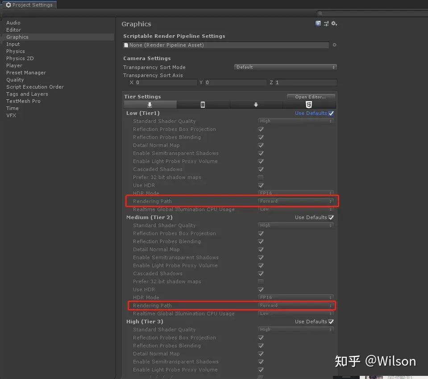Enable Prefer 32 bit shadow maps for Tier 2

point(261,281)
